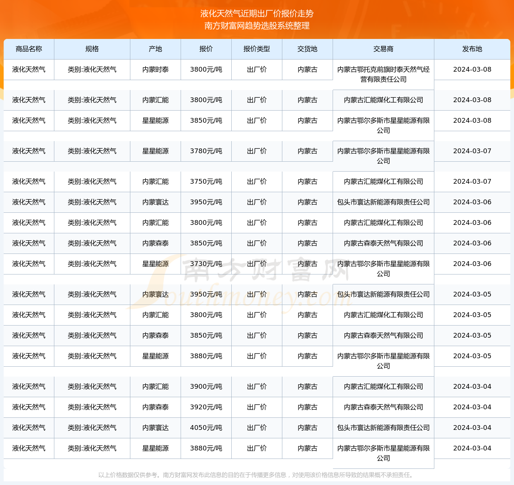The width and height of the screenshot is (514, 485).
Task: Click 内蒙寰达 in the 2024-03-06 row
Action: click(x=156, y=202)
